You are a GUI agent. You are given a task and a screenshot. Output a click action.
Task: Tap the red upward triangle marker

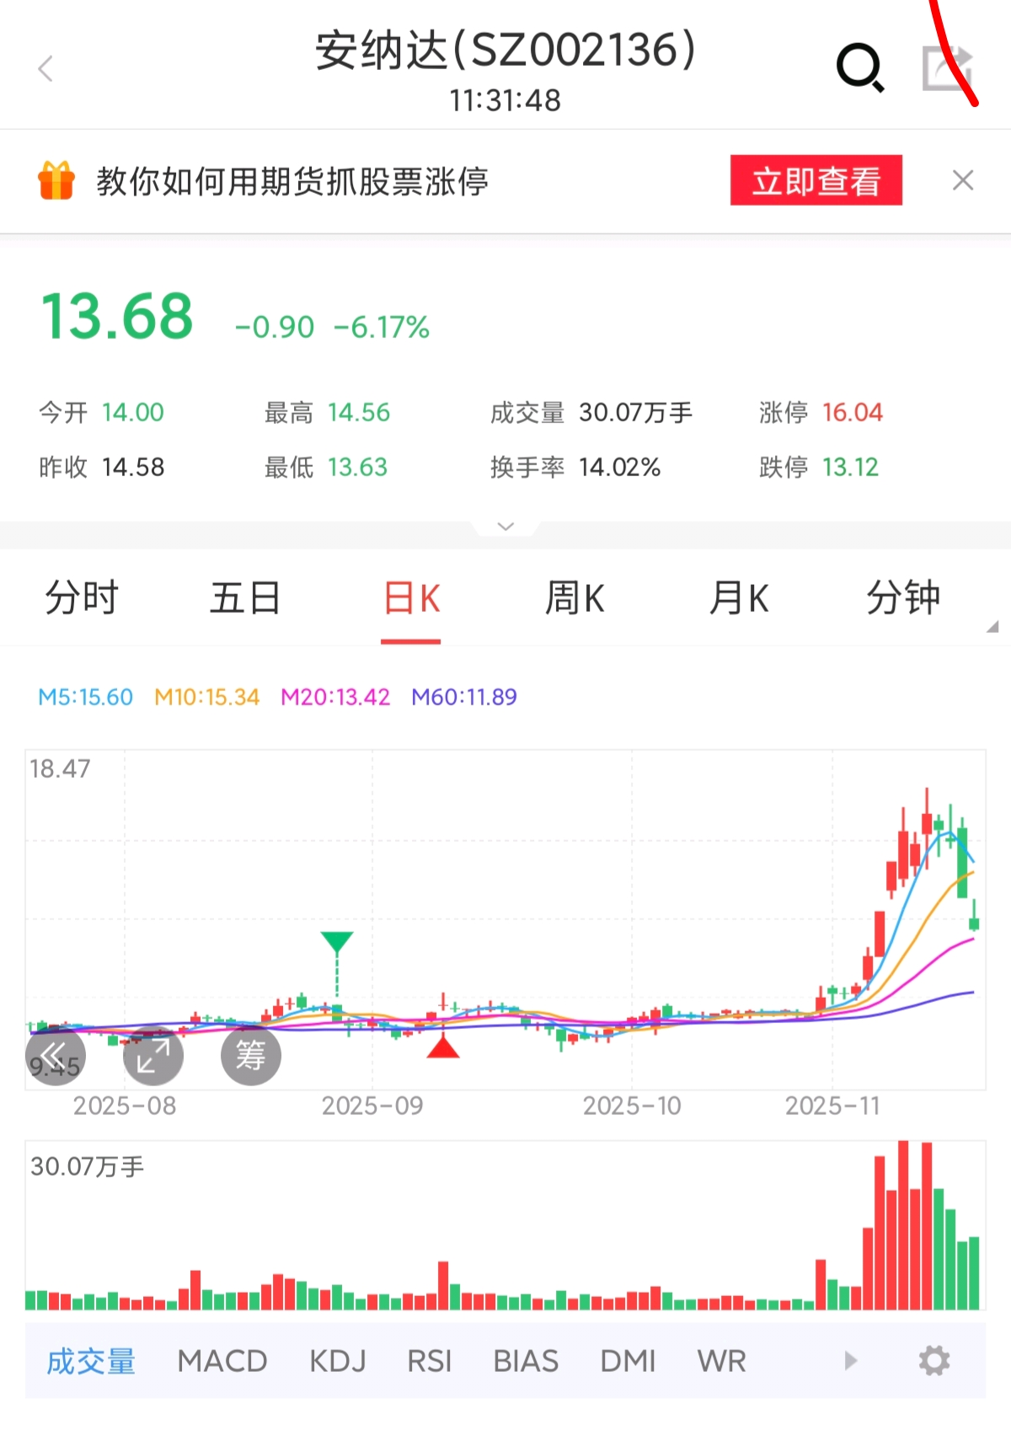coord(443,1047)
